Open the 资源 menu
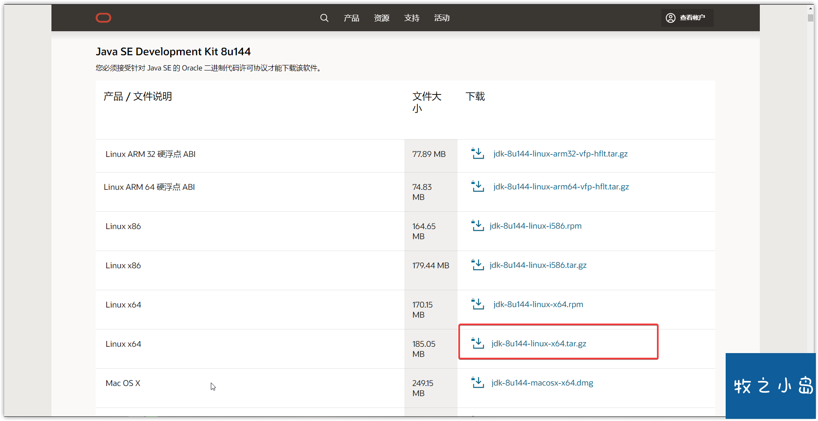This screenshot has width=818, height=421. point(382,18)
